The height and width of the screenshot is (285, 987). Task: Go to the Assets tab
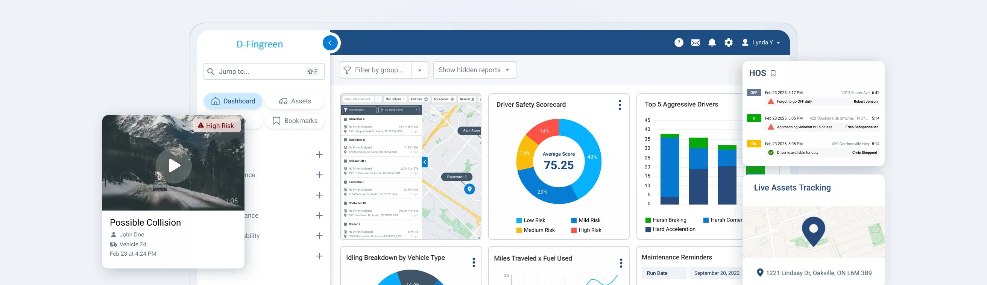pyautogui.click(x=295, y=101)
